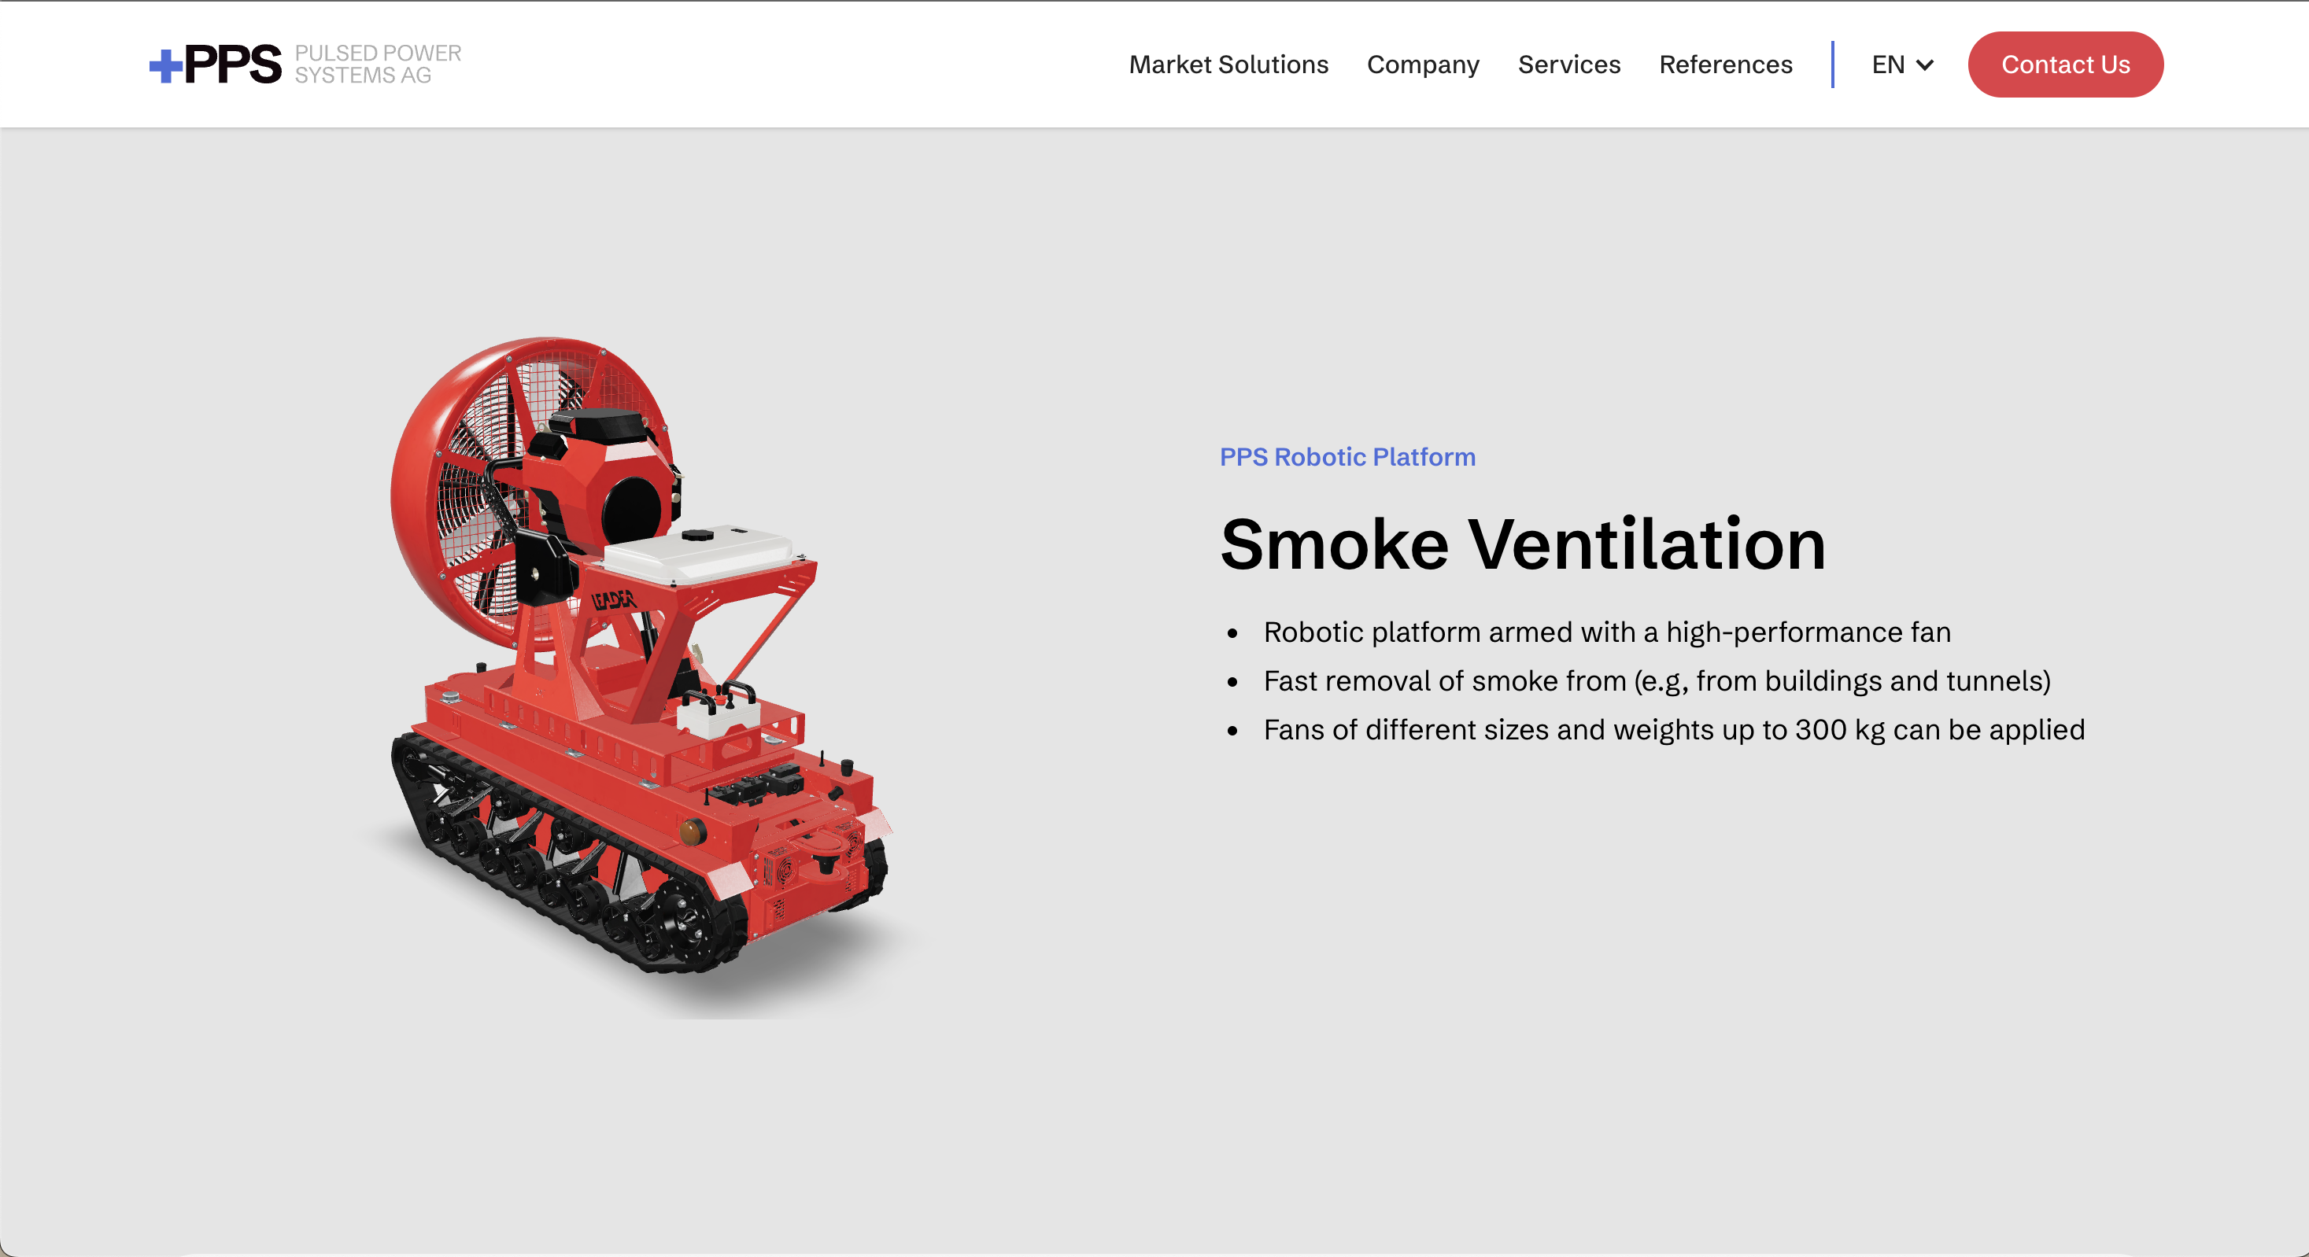This screenshot has height=1257, width=2309.
Task: Click the PPS logo with blue plus icon
Action: click(216, 65)
